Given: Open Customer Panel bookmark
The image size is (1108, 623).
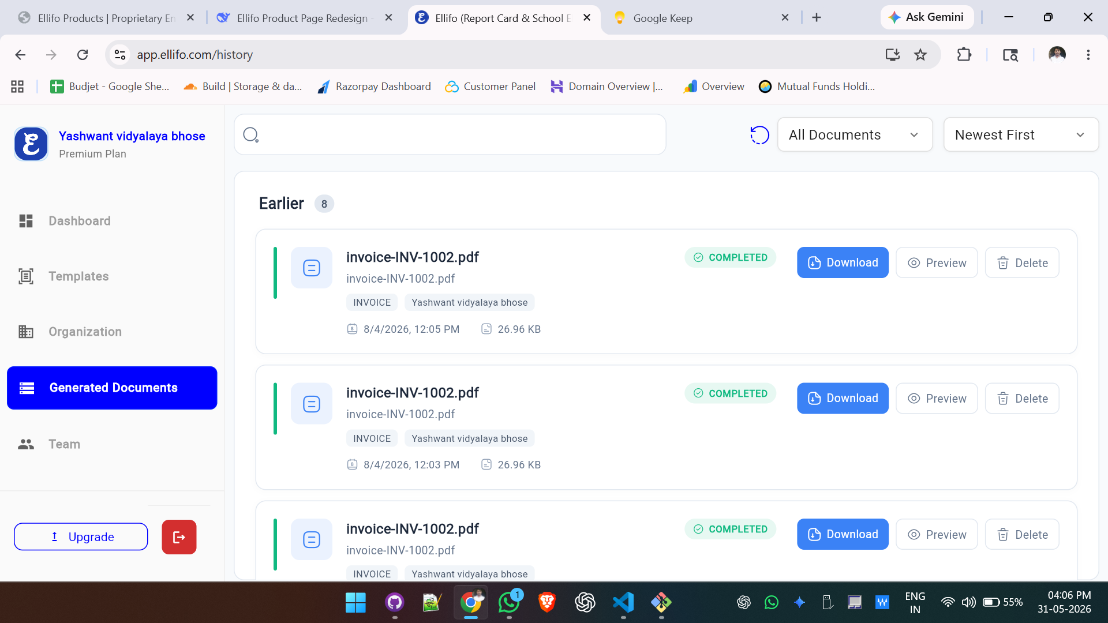Looking at the screenshot, I should click(x=491, y=87).
